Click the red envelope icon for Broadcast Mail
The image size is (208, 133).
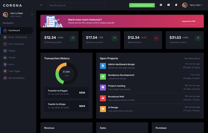(x=103, y=98)
